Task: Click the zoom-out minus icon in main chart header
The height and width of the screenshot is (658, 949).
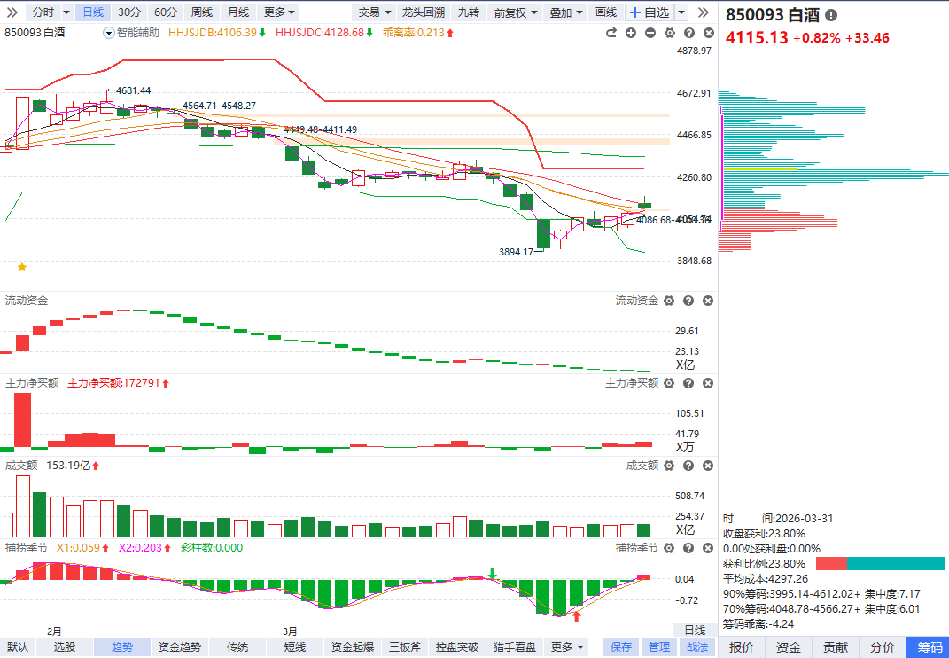Action: [x=650, y=33]
